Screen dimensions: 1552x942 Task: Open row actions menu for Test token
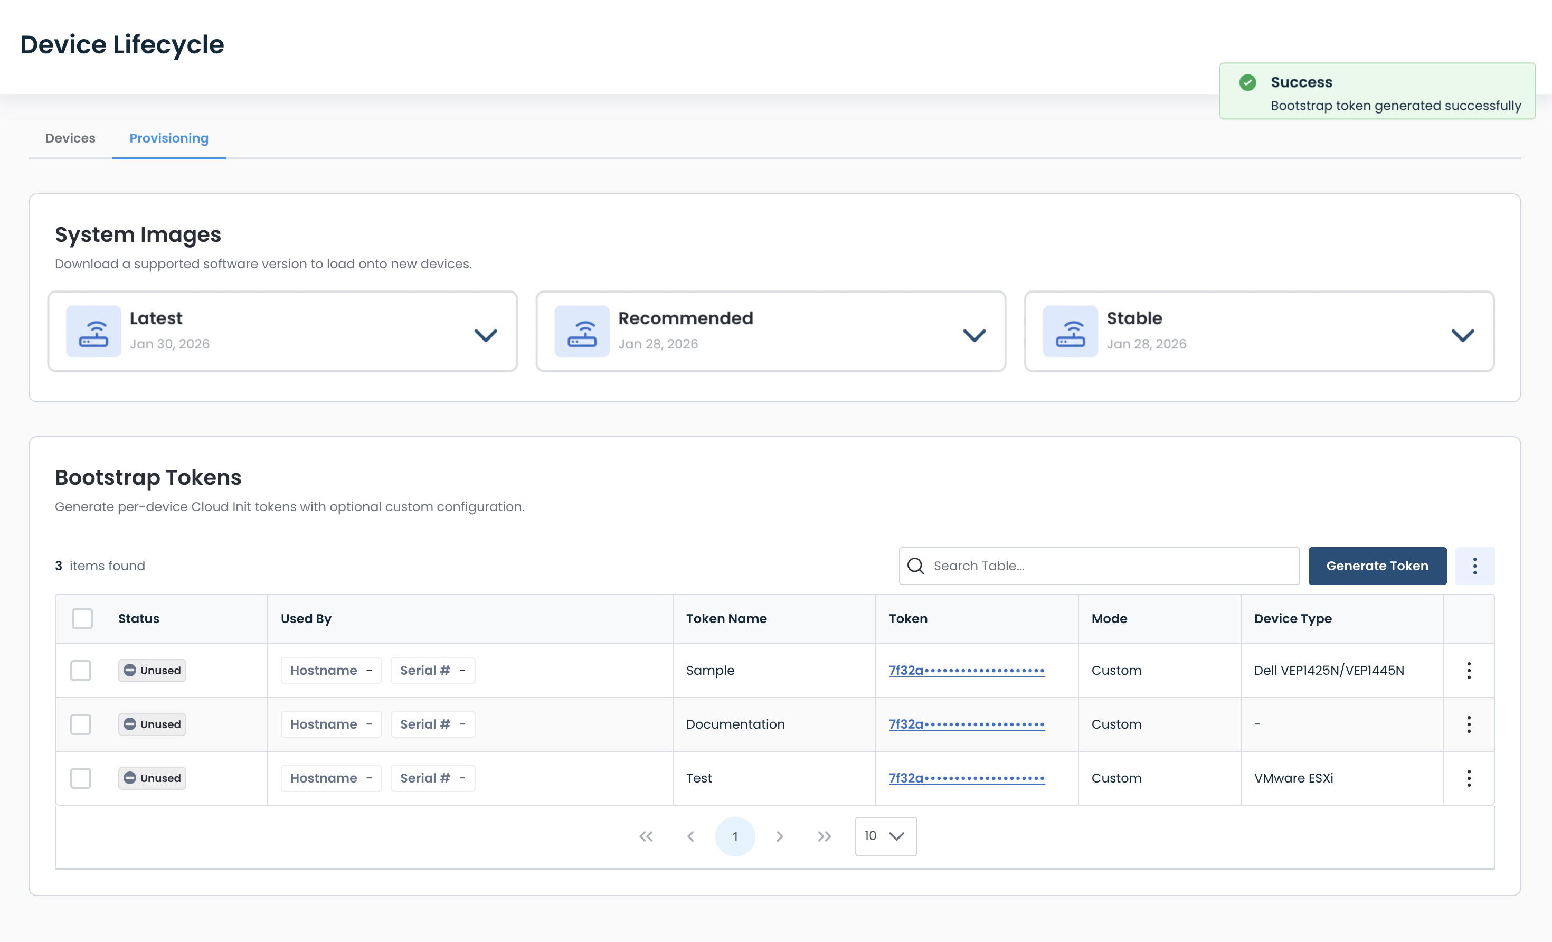(x=1469, y=778)
